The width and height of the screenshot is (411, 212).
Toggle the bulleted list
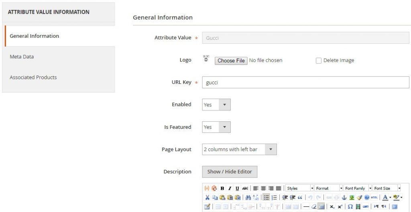266,197
